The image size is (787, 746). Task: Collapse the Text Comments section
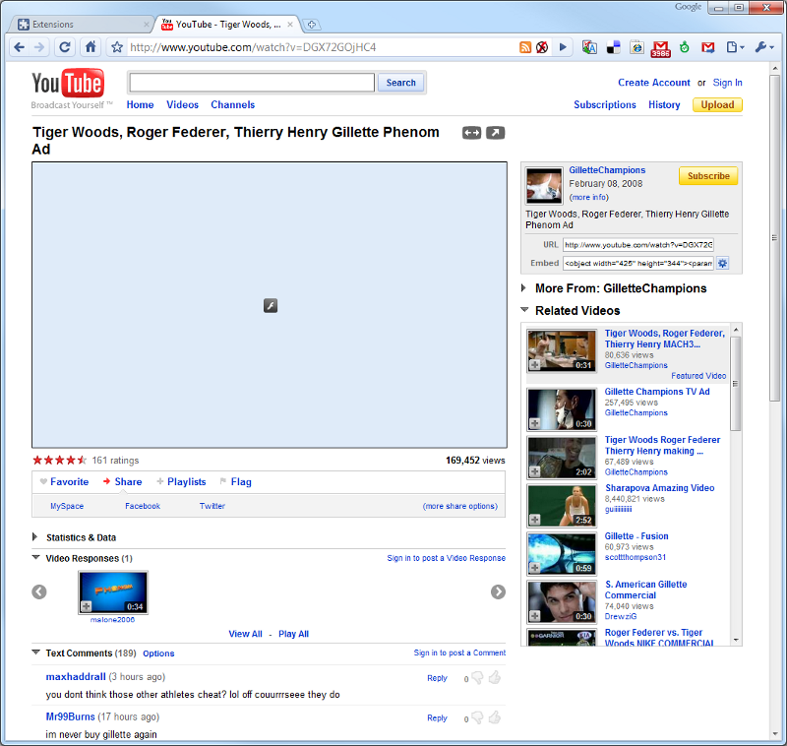click(35, 653)
